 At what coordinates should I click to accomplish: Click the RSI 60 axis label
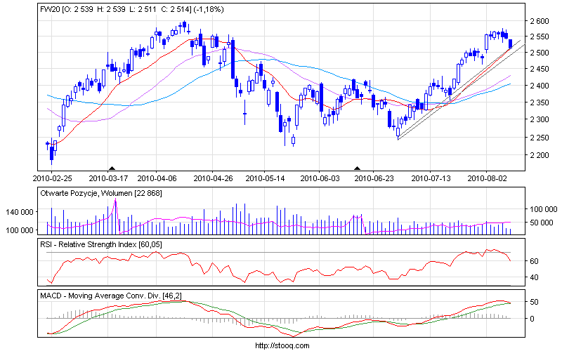pos(534,261)
